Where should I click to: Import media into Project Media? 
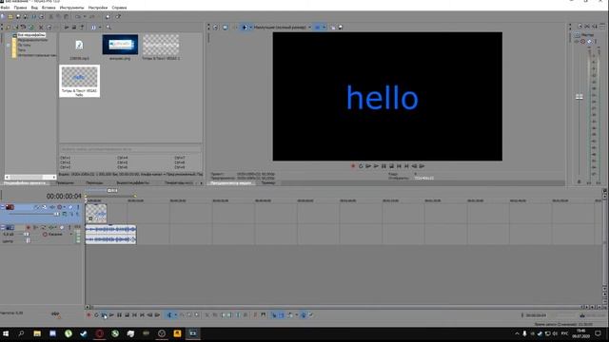(x=7, y=28)
